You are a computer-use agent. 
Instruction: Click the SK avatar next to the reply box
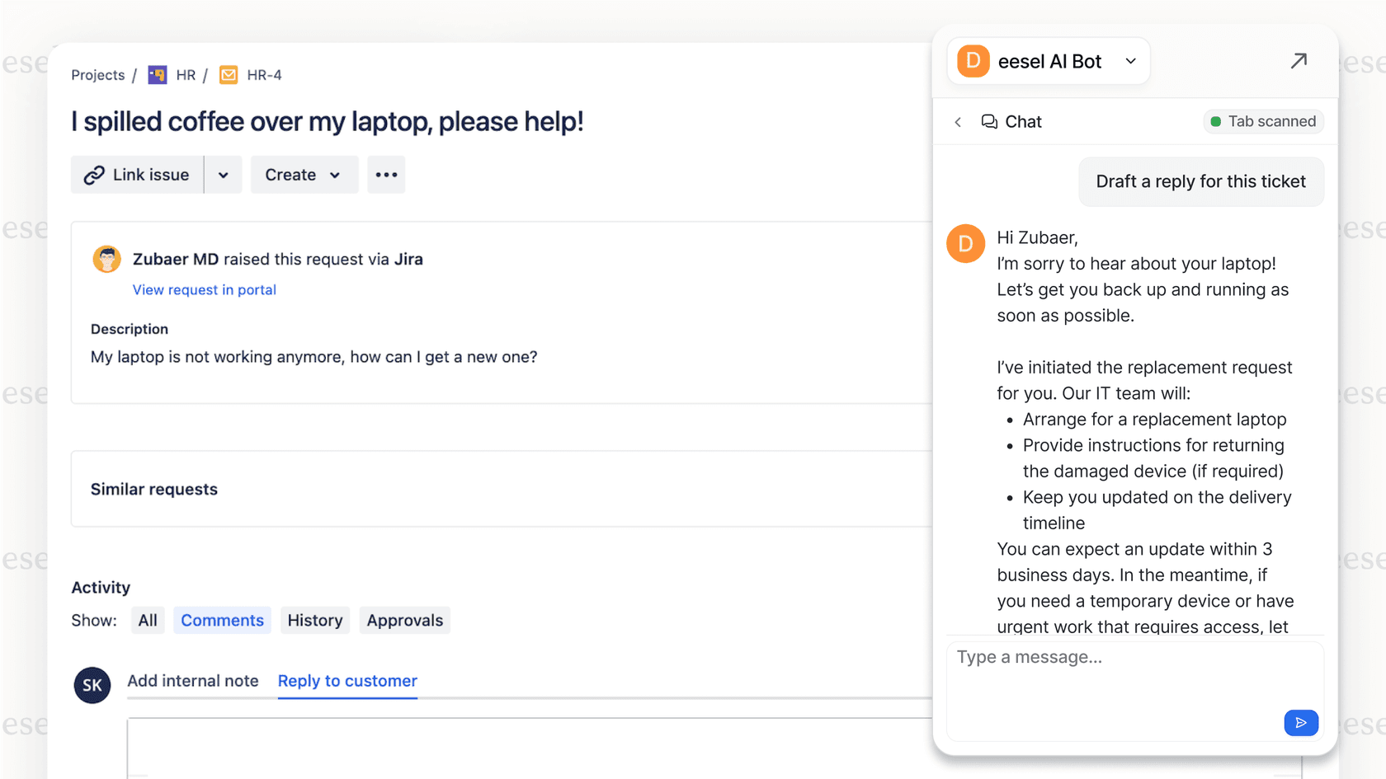pyautogui.click(x=92, y=685)
